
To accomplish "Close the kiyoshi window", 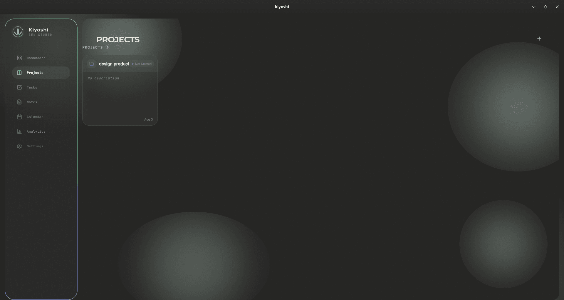I will pyautogui.click(x=557, y=7).
